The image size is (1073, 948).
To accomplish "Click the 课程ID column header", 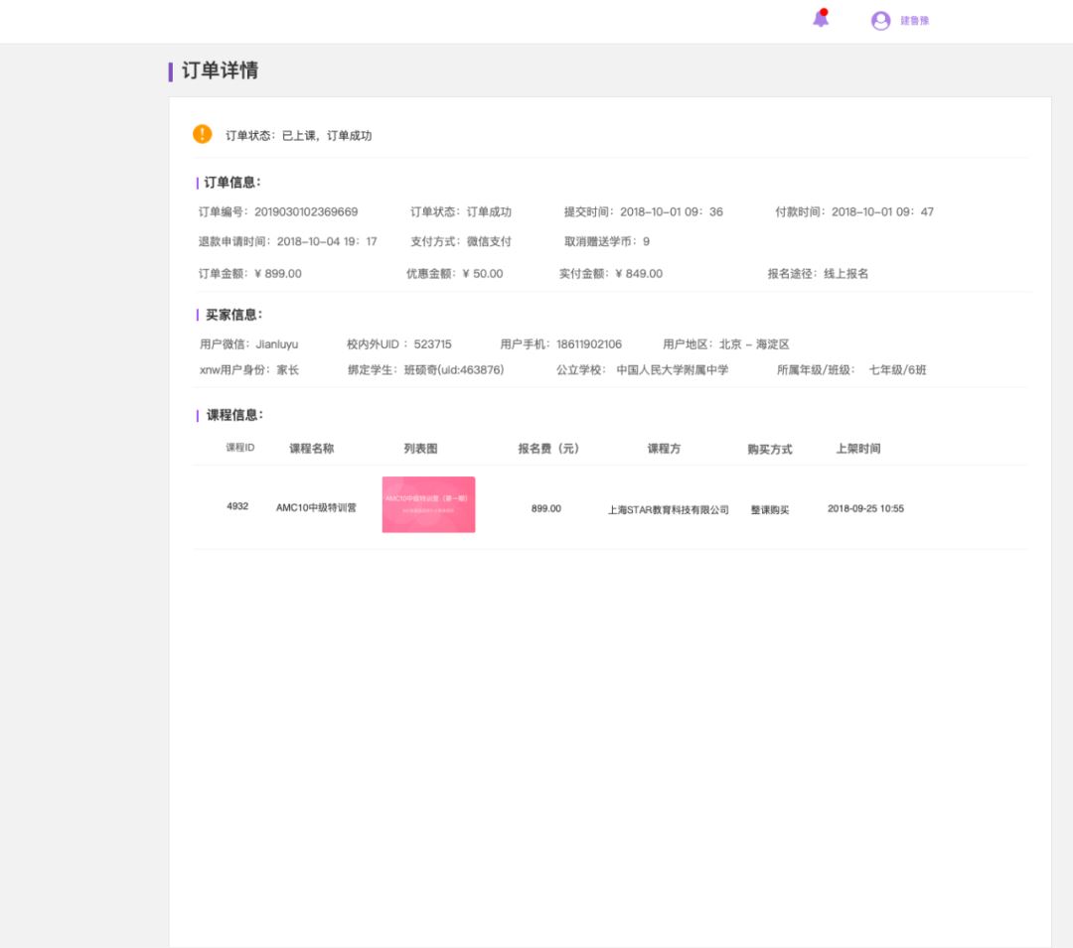I will tap(240, 448).
